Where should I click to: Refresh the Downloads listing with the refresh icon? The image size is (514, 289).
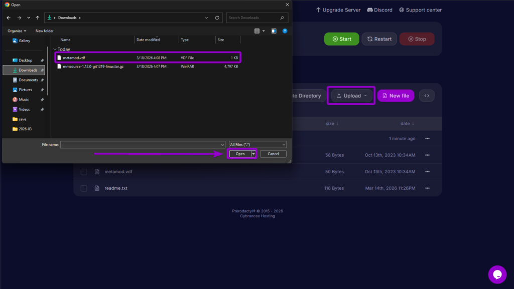[217, 18]
